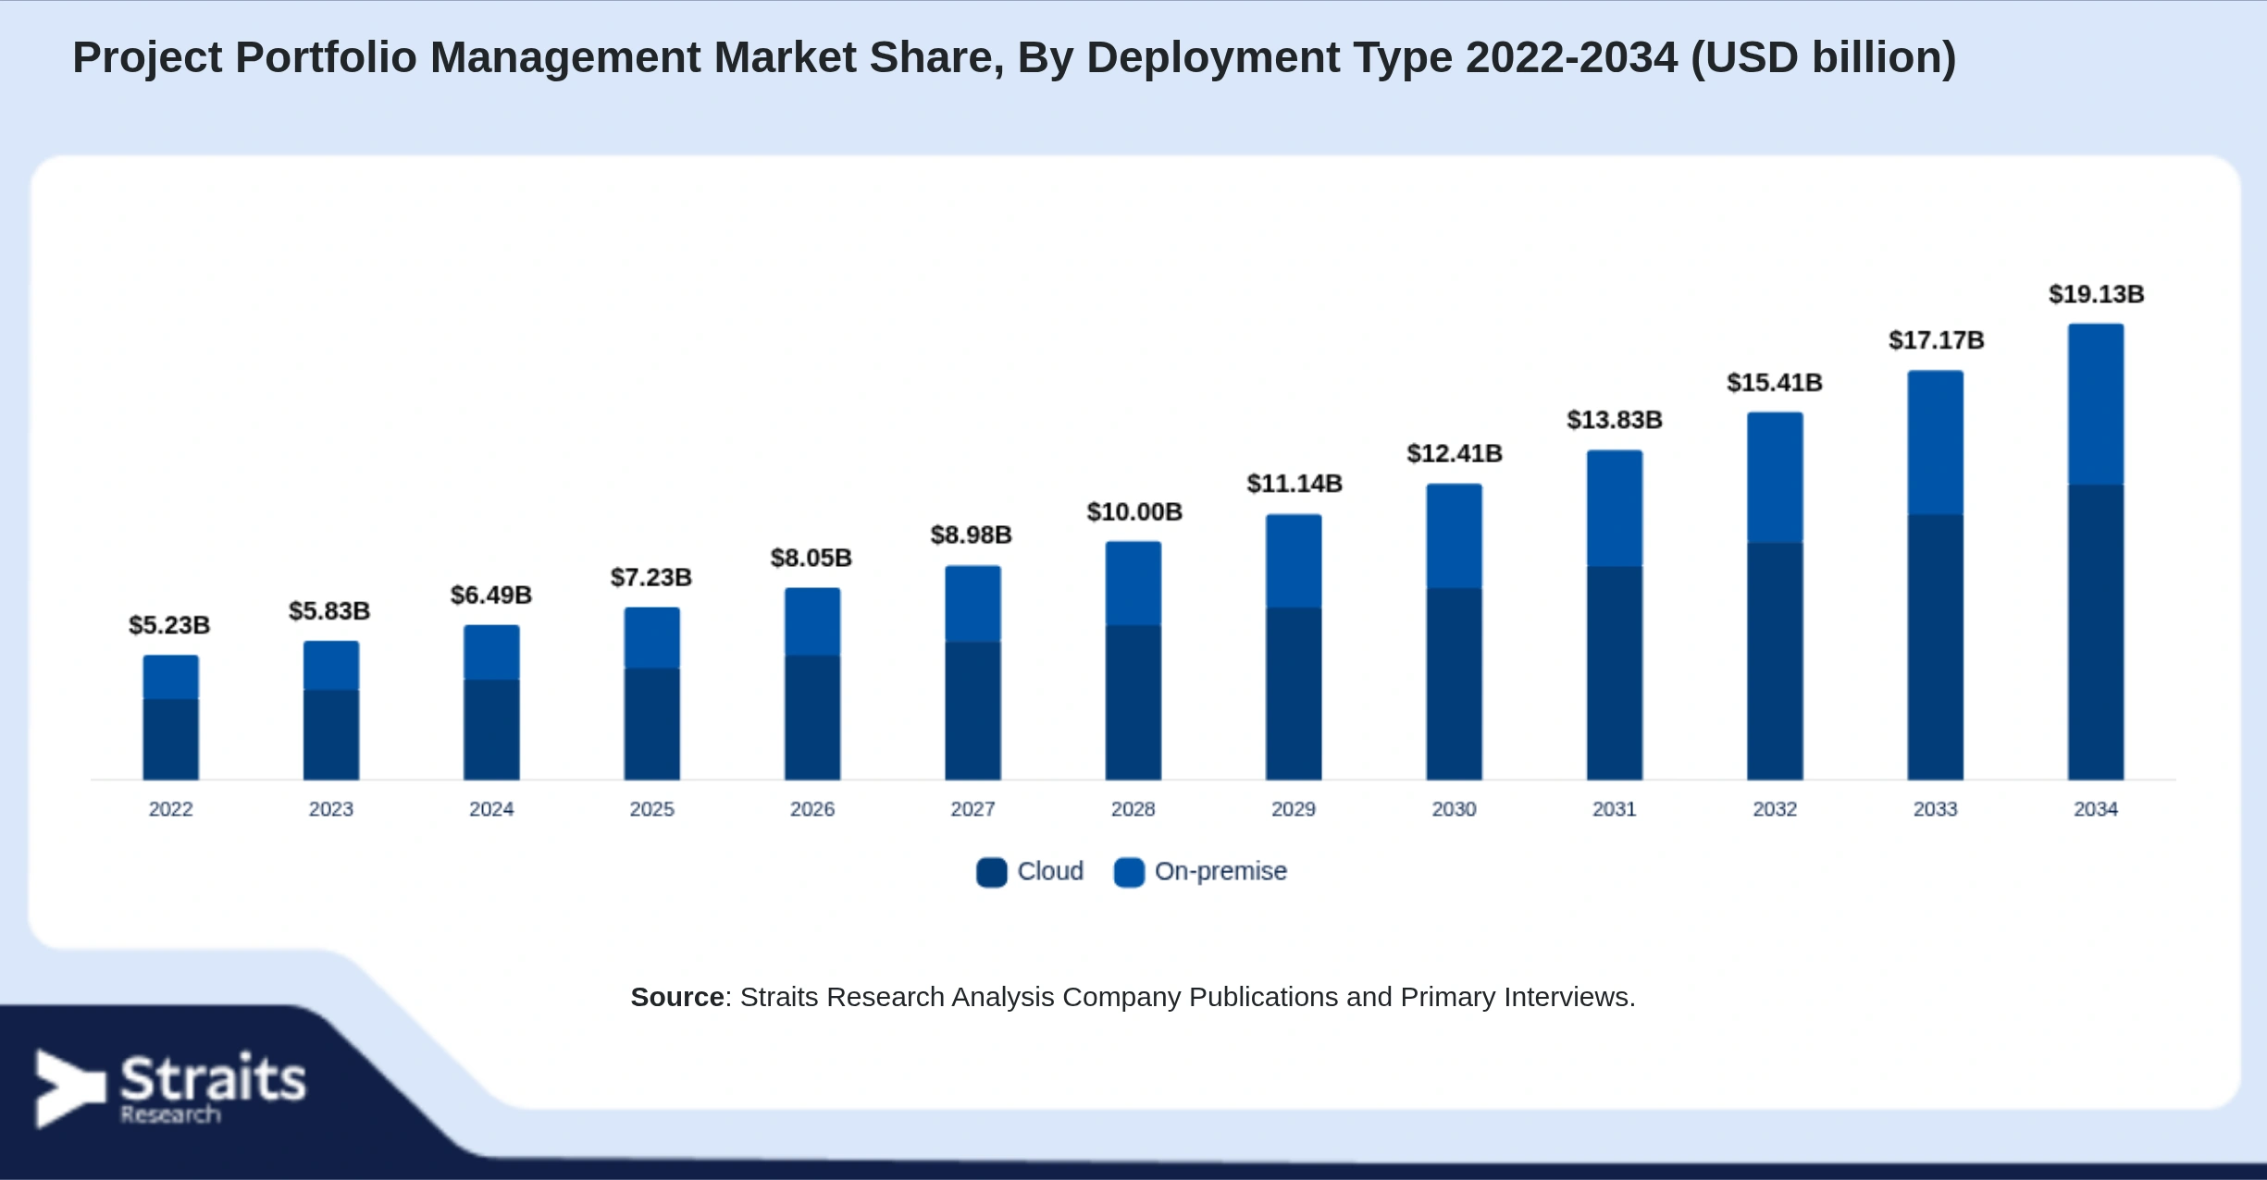Toggle the Cloud legend label
The width and height of the screenshot is (2267, 1180).
tap(1050, 871)
